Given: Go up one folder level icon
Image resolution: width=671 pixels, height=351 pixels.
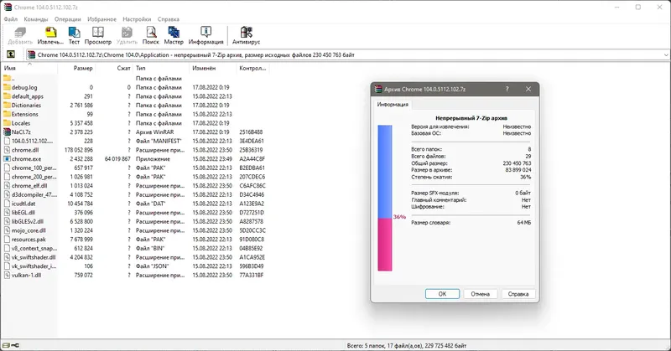Looking at the screenshot, I should point(11,54).
